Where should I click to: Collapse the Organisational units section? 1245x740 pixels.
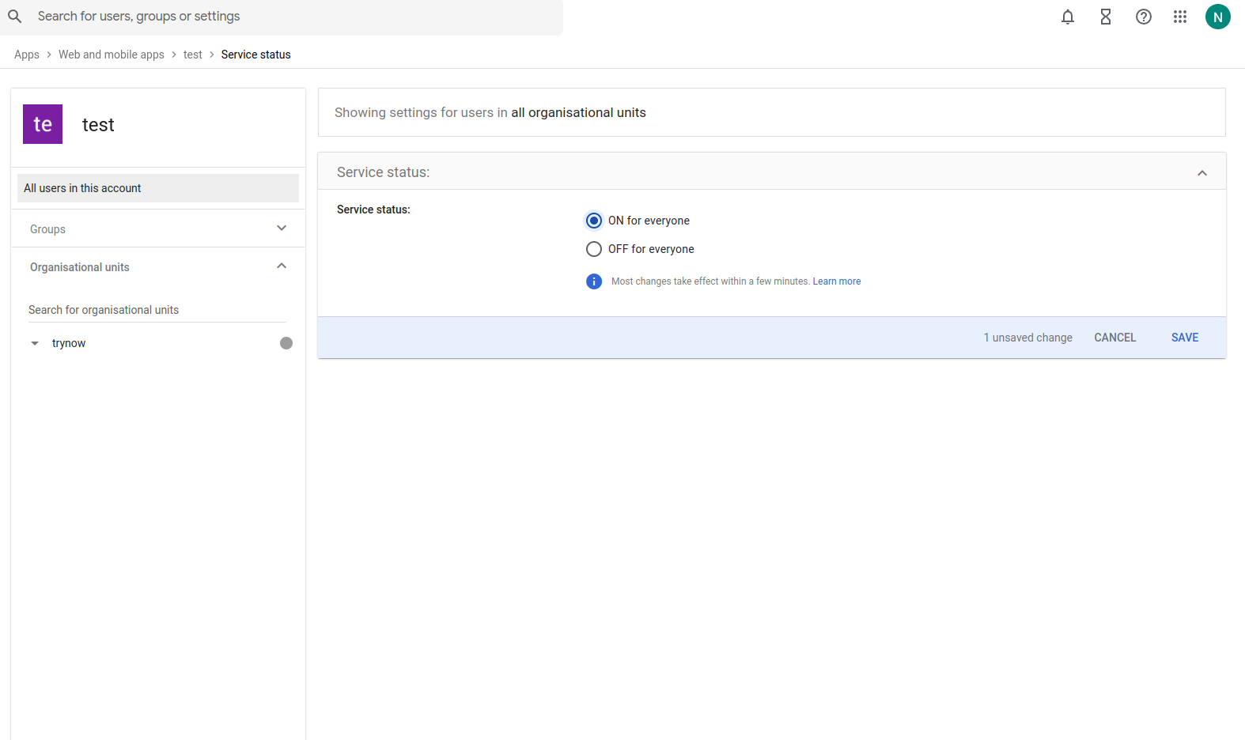coord(282,266)
